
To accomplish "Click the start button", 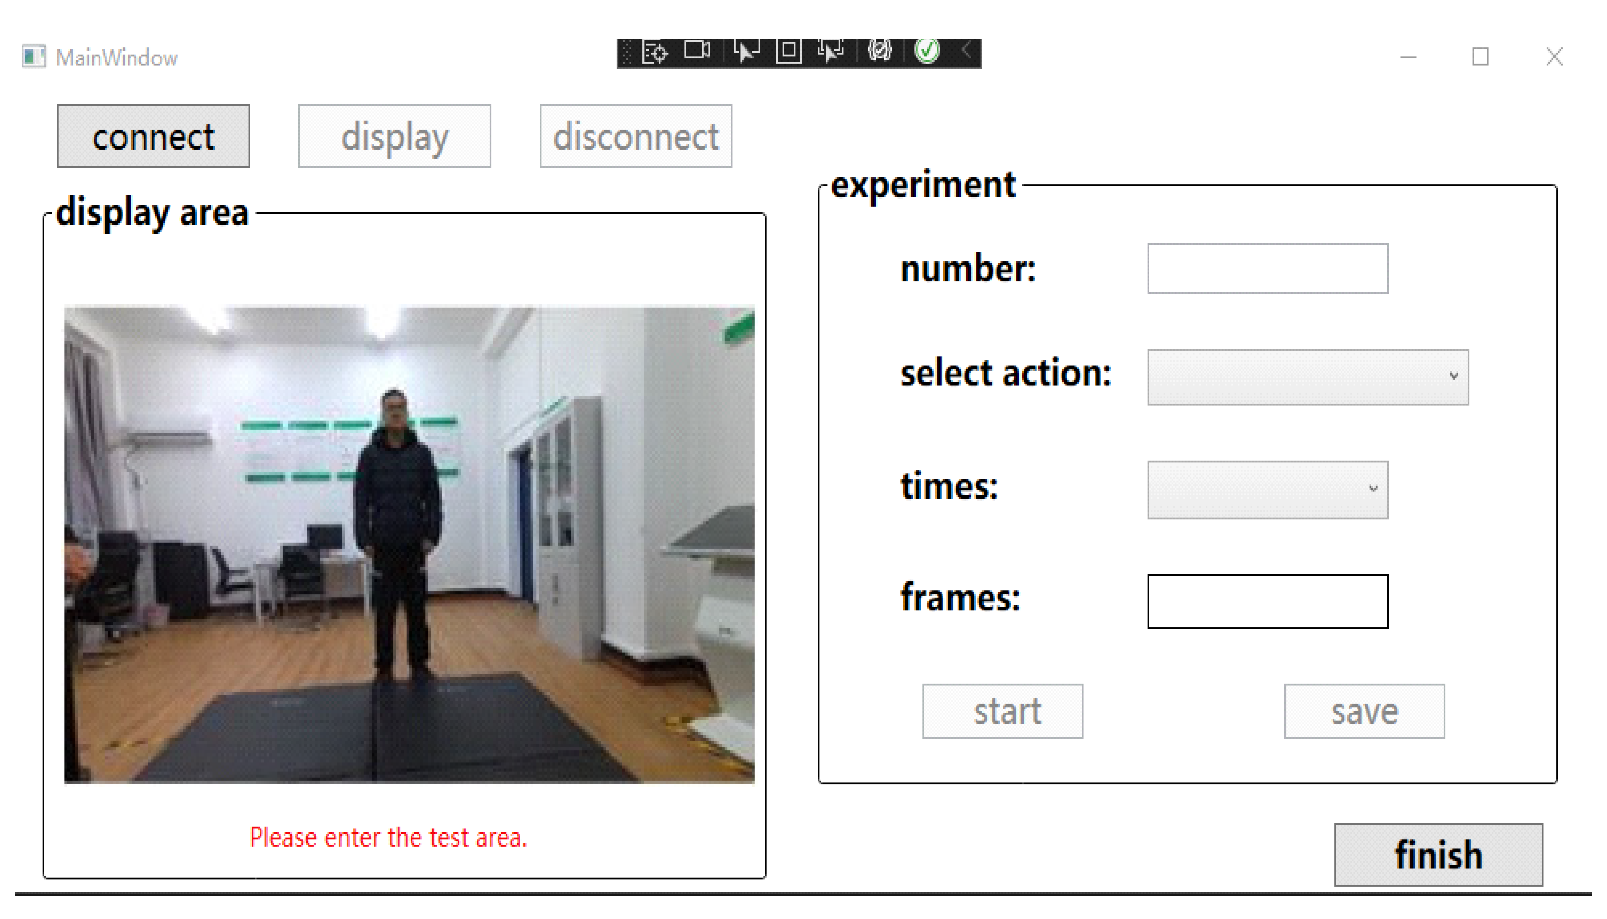I will click(1002, 711).
